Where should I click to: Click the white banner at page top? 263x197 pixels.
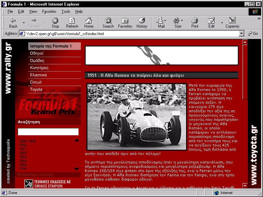(162, 55)
